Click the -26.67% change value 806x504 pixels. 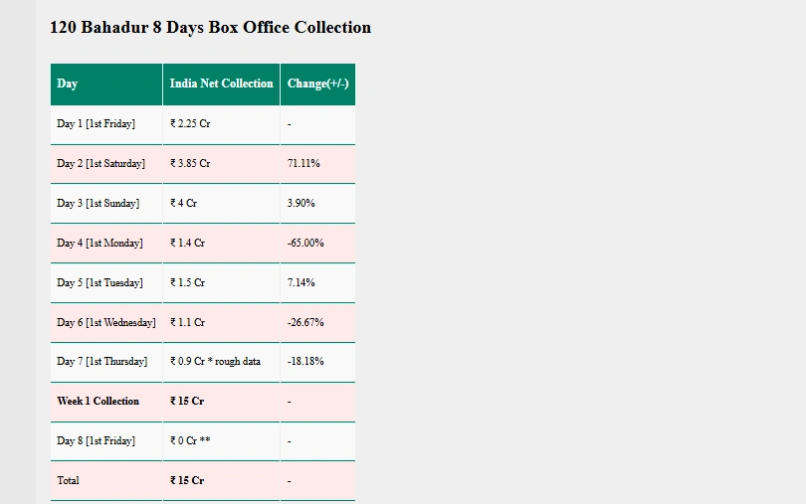(305, 322)
